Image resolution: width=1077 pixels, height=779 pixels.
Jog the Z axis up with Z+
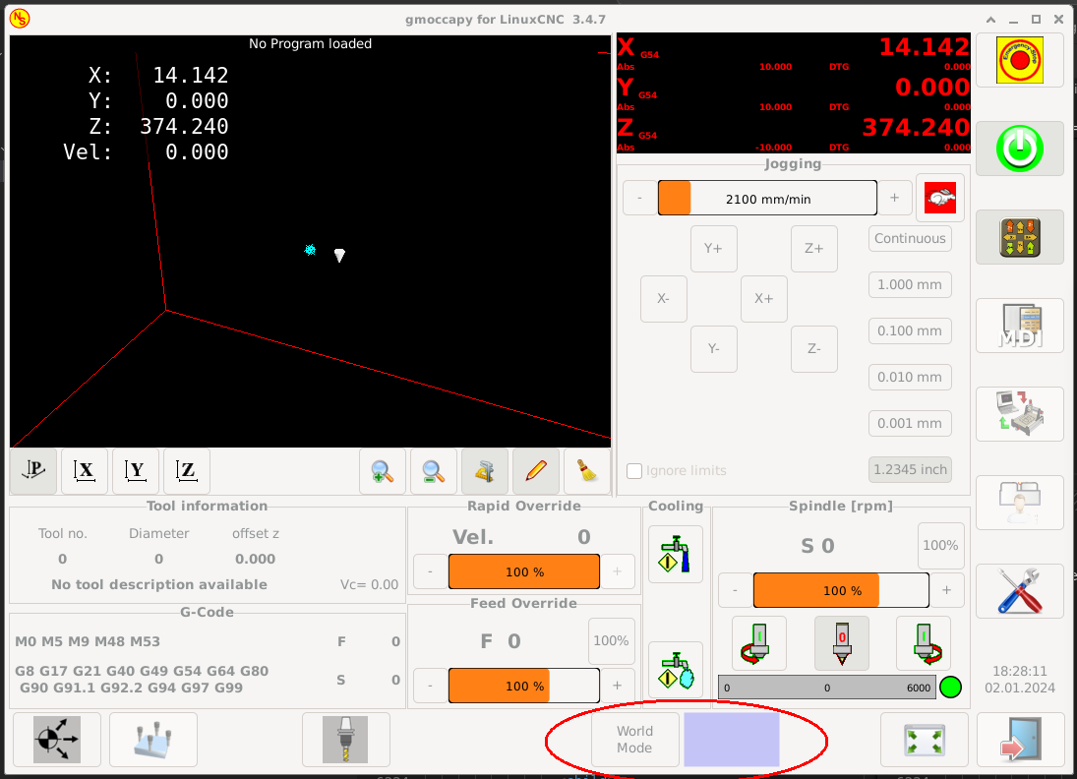point(814,249)
